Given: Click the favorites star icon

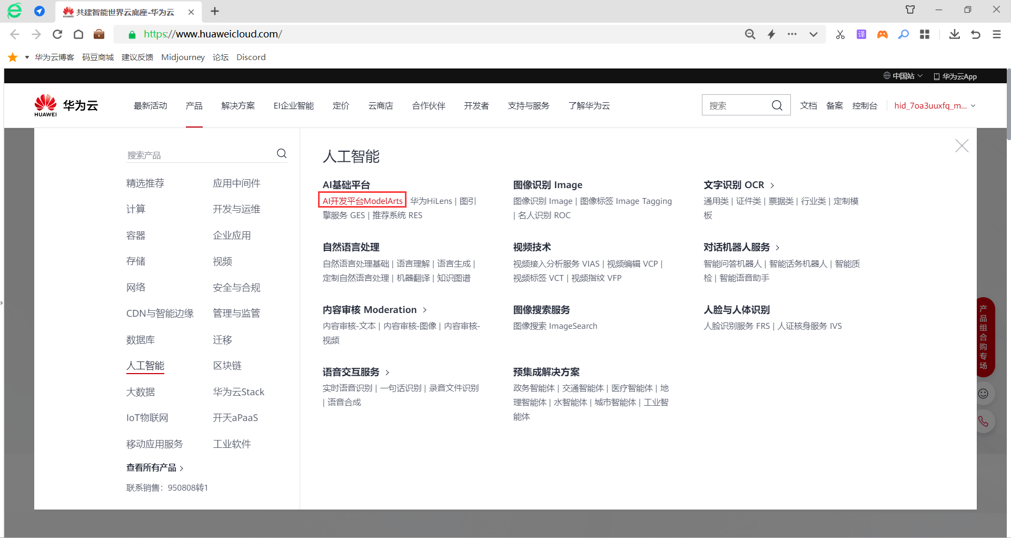Looking at the screenshot, I should tap(13, 57).
